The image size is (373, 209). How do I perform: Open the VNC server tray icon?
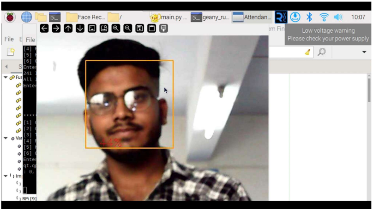point(281,17)
